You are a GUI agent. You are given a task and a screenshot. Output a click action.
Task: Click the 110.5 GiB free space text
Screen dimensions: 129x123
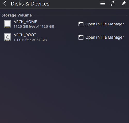click(34, 26)
